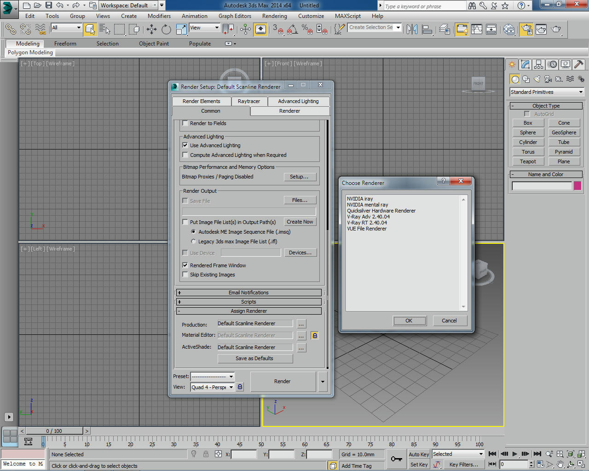589x471 pixels.
Task: Enable Render to Fields checkbox
Action: (185, 123)
